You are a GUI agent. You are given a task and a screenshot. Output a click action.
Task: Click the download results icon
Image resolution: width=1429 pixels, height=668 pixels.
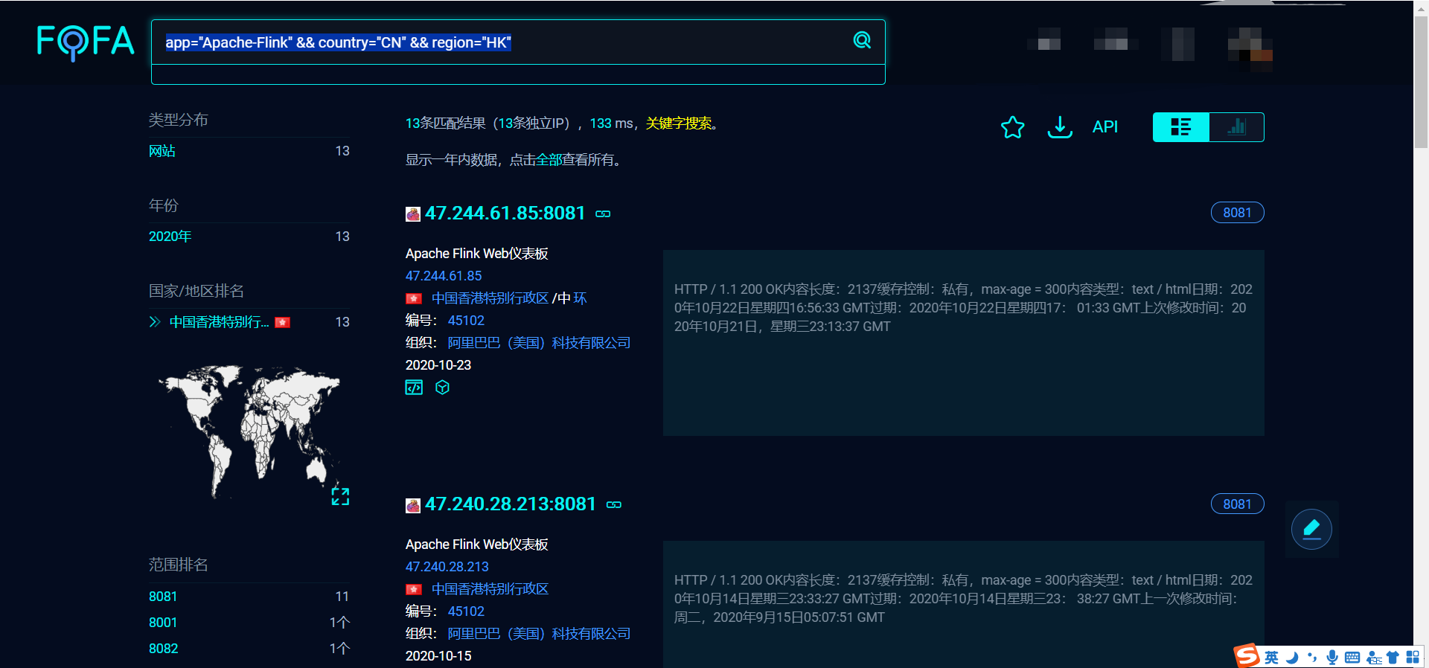point(1060,127)
